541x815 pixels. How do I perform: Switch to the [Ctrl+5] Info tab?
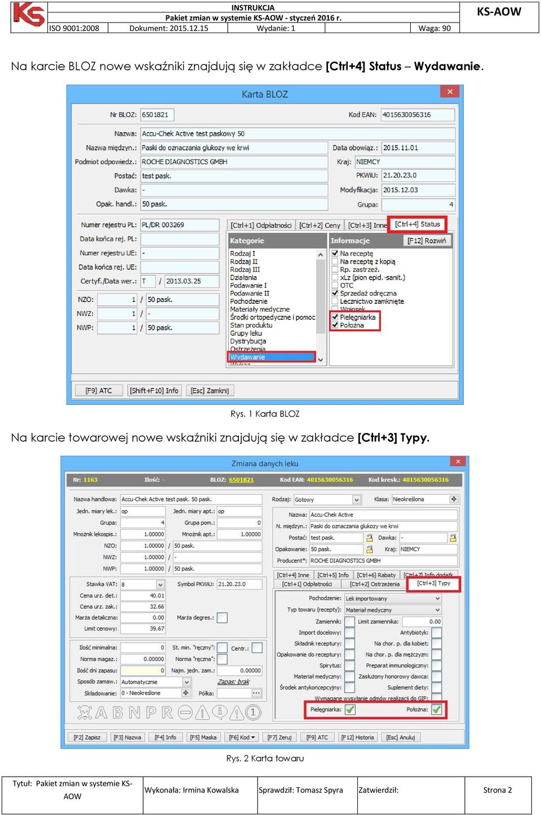332,575
